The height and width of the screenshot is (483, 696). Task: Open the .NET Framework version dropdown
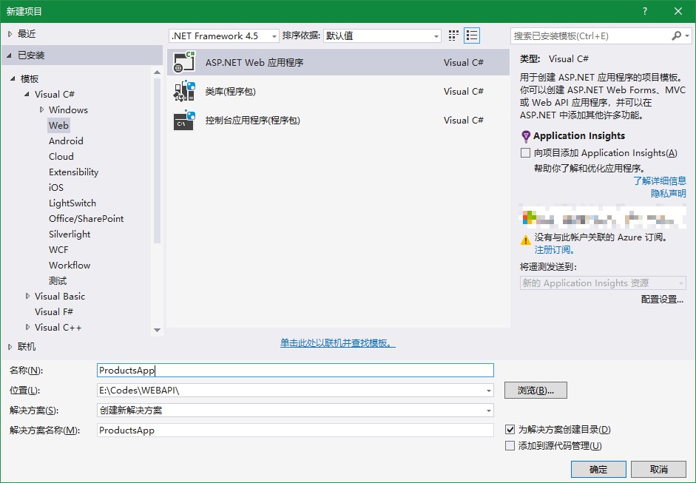(x=224, y=36)
